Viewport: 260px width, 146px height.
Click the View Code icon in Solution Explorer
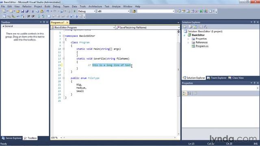coord(201,27)
